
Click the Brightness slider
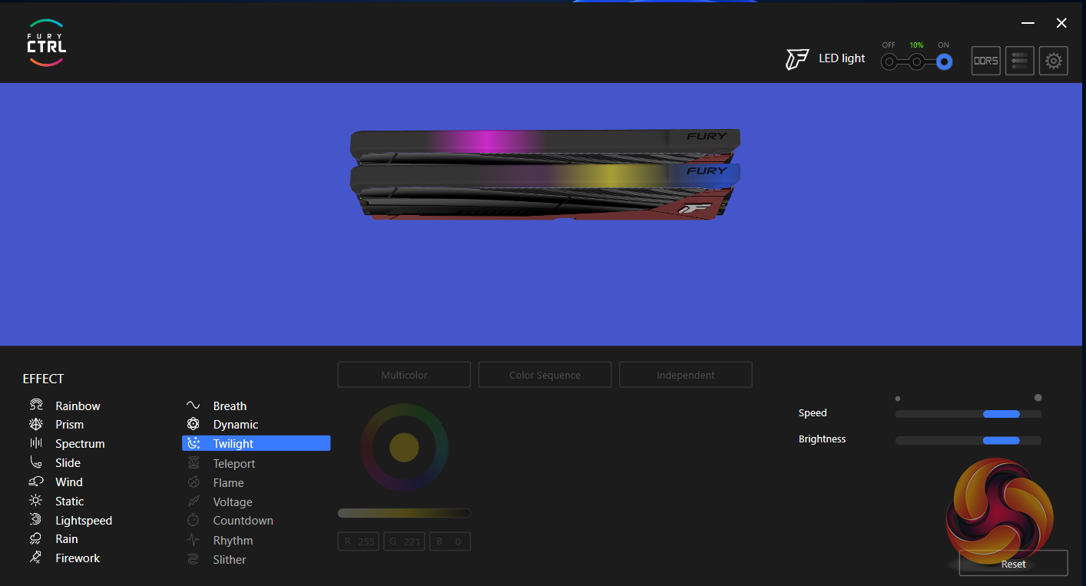pyautogui.click(x=968, y=441)
